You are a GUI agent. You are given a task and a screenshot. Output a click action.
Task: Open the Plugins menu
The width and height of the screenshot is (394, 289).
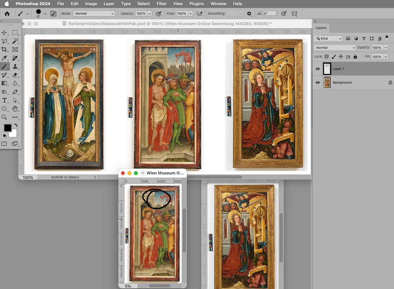point(196,4)
